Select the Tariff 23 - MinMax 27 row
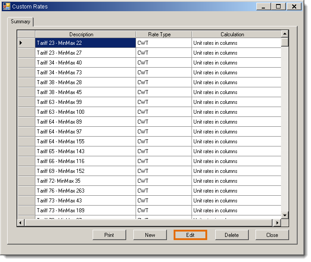311x262 pixels. (85, 53)
